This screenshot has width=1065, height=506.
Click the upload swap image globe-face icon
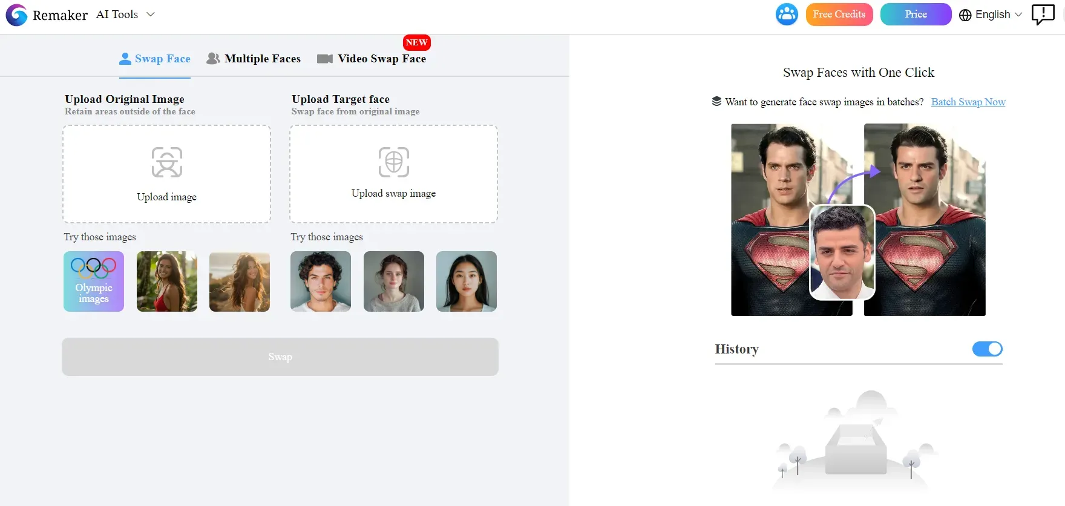coord(394,162)
